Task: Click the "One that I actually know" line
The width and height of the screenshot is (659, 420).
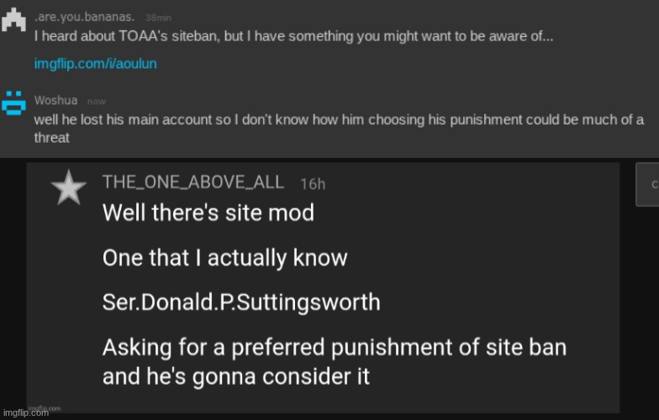Action: coord(224,257)
